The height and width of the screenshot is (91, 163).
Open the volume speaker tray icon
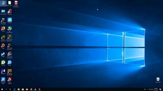pos(152,89)
